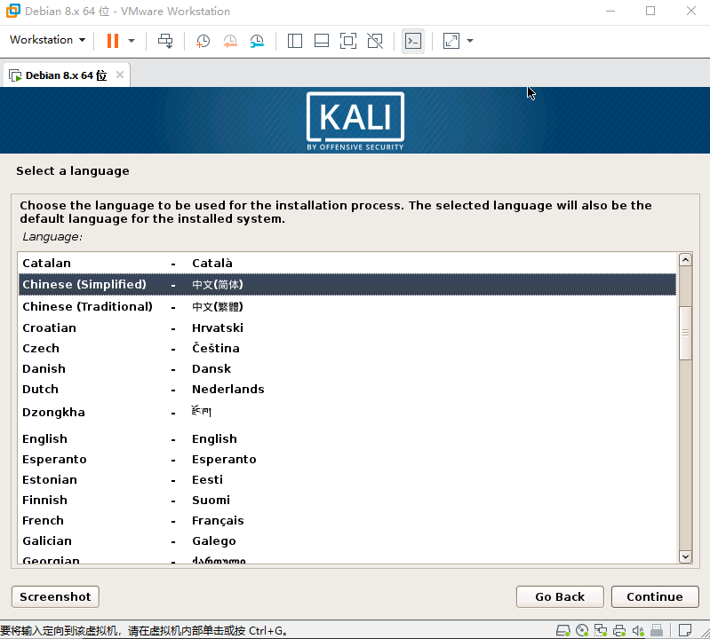
Task: Switch the VM to full screen mode
Action: pos(348,41)
